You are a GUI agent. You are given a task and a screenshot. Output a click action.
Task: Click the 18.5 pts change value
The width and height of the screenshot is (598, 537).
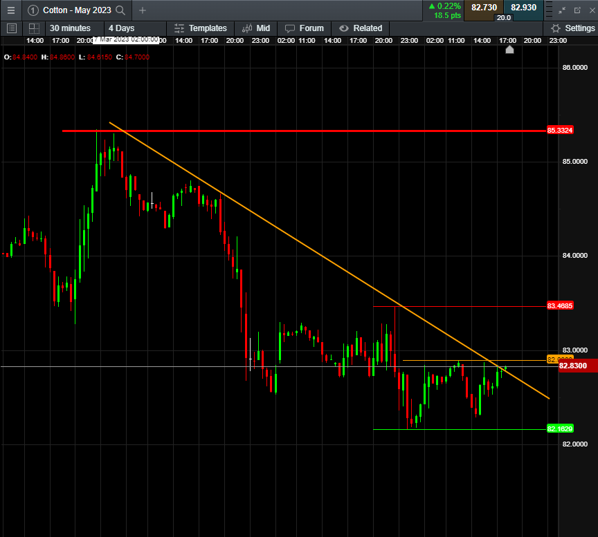(x=447, y=15)
